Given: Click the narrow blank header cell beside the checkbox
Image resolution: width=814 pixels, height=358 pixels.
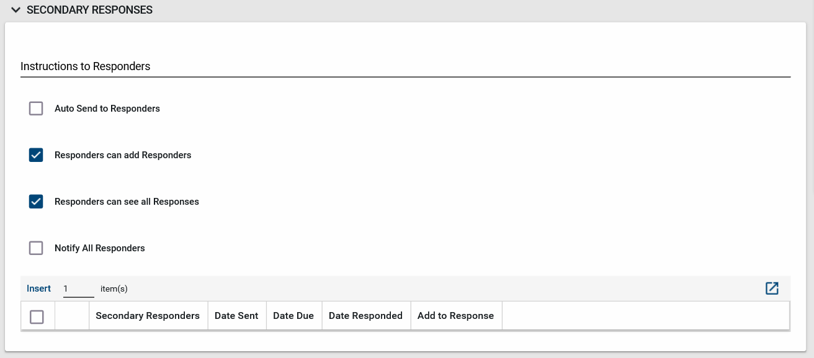Looking at the screenshot, I should point(71,315).
